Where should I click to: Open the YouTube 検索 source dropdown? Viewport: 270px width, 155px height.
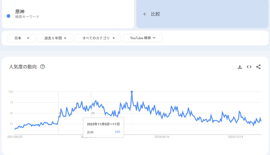(143, 38)
